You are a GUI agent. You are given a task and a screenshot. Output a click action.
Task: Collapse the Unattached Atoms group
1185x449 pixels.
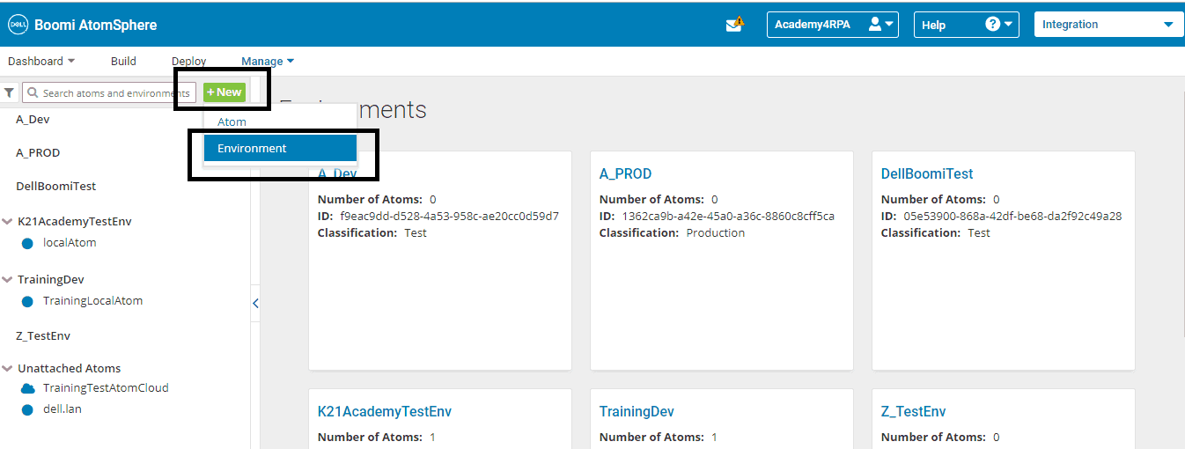point(8,369)
